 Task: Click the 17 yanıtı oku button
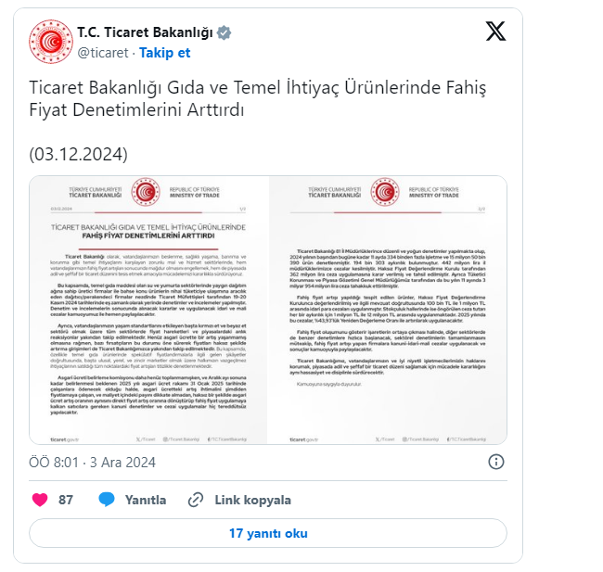268,533
